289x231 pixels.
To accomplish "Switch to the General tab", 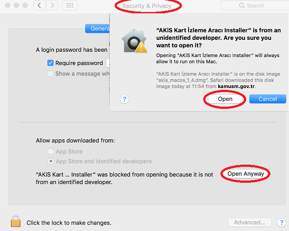I will tap(97, 29).
